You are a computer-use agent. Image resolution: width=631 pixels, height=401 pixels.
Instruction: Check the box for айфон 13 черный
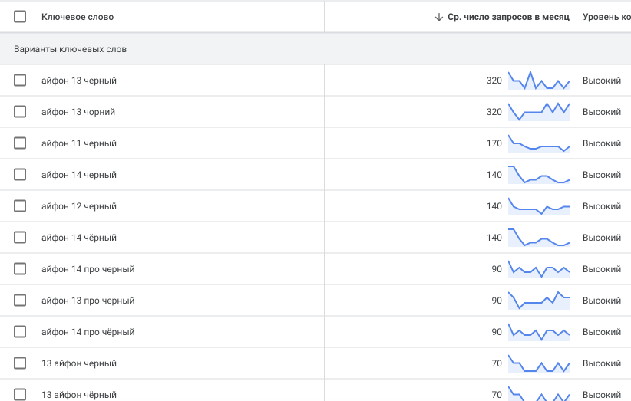point(20,81)
